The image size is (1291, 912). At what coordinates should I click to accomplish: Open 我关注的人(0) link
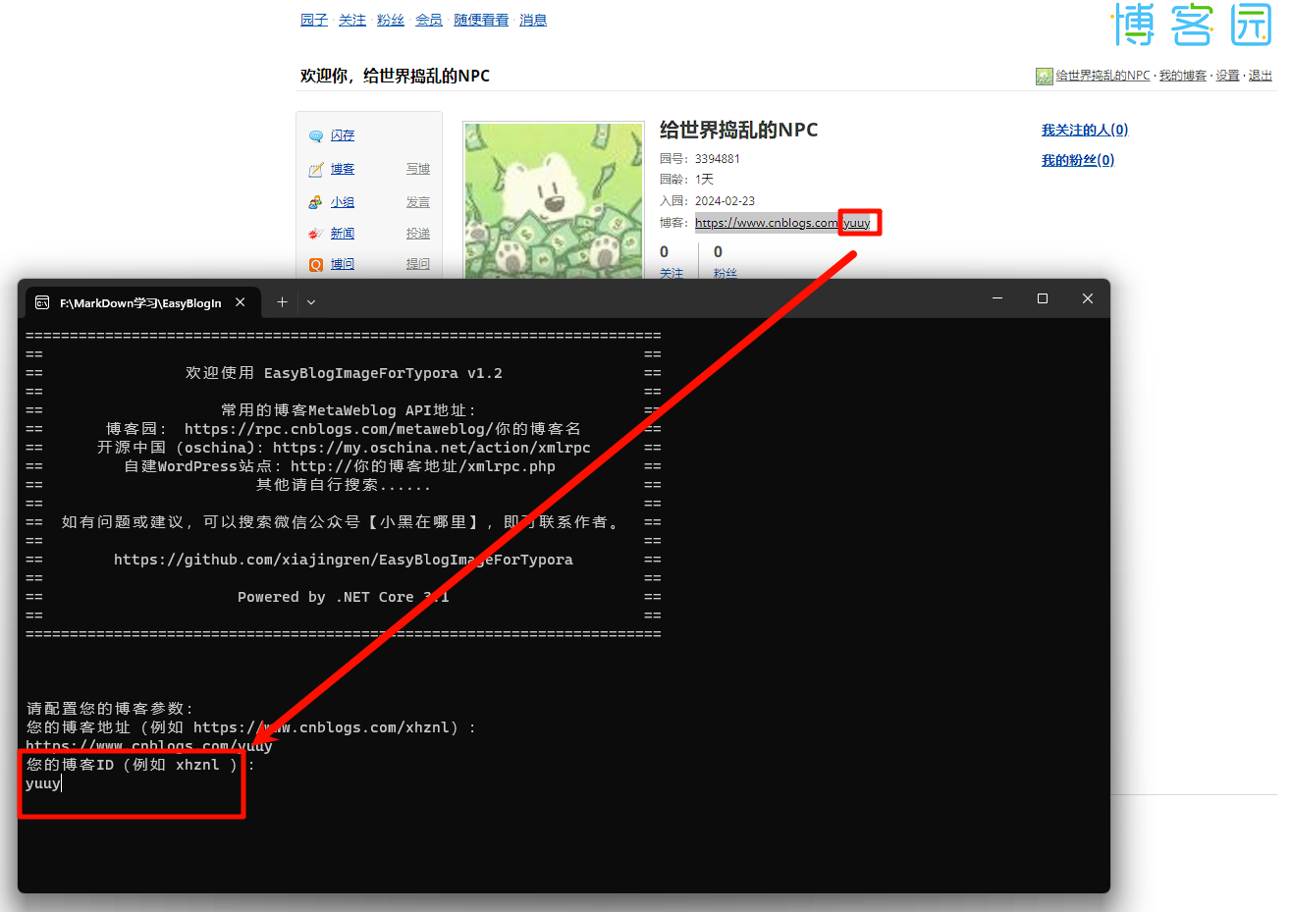(x=1085, y=130)
